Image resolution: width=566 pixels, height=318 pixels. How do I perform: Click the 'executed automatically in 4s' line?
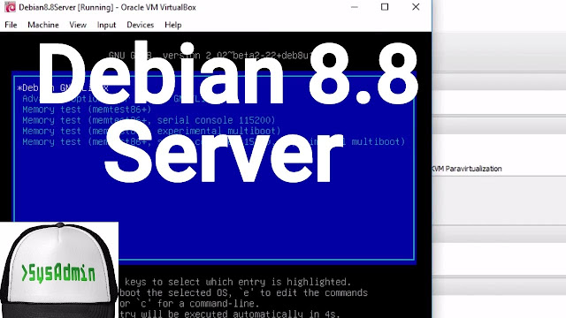pyautogui.click(x=230, y=314)
